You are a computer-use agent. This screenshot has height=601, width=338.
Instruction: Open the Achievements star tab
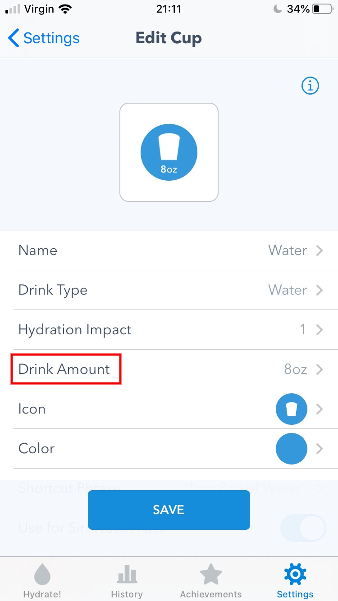(x=210, y=580)
